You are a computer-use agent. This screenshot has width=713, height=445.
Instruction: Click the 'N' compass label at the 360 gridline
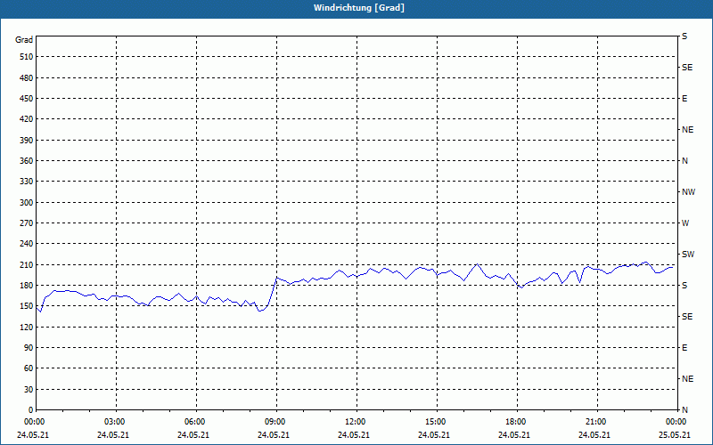point(684,161)
